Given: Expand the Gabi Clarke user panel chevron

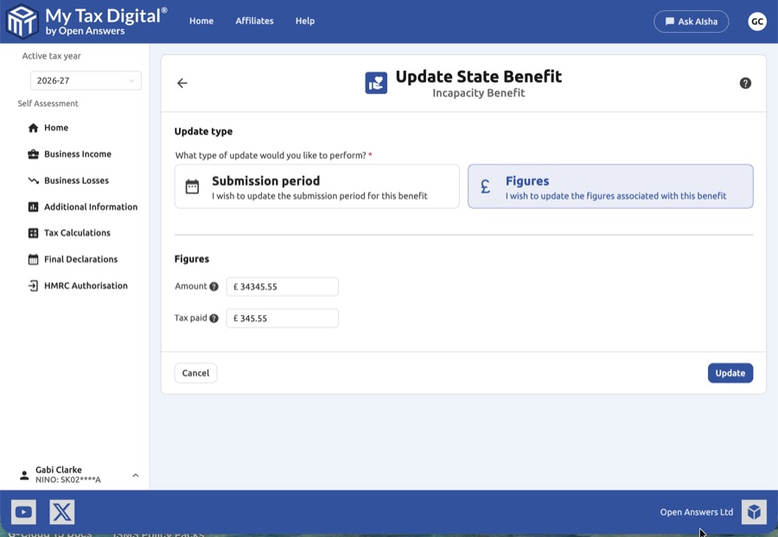Looking at the screenshot, I should pyautogui.click(x=136, y=475).
